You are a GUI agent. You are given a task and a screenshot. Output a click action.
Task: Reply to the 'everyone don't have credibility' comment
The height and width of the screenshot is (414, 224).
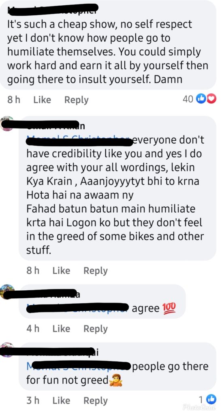tap(96, 271)
